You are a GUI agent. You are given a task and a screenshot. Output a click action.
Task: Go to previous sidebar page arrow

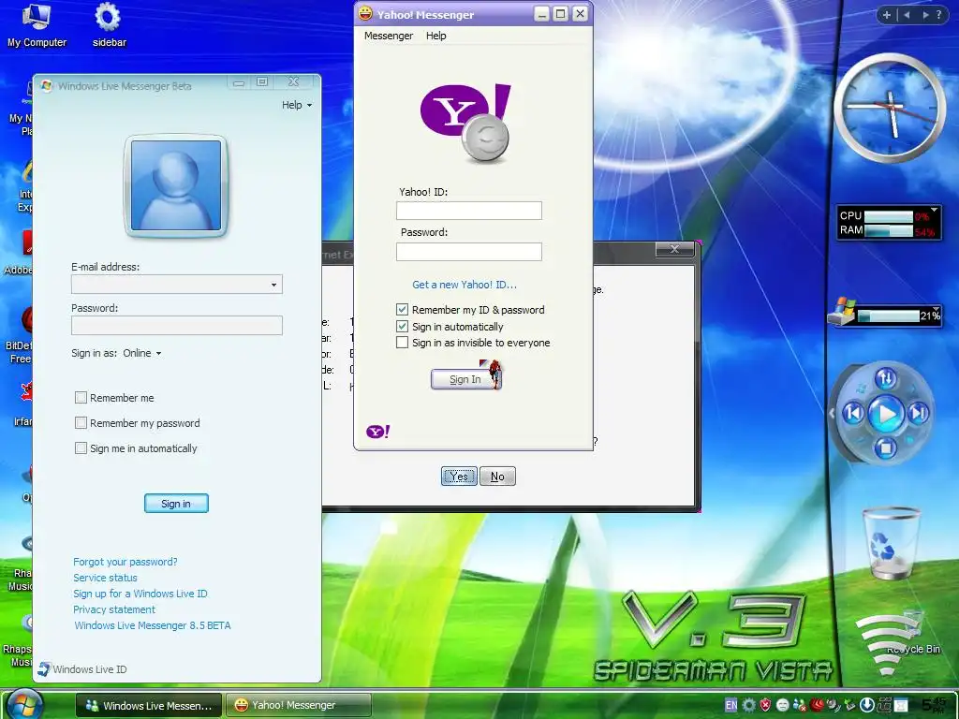click(907, 15)
